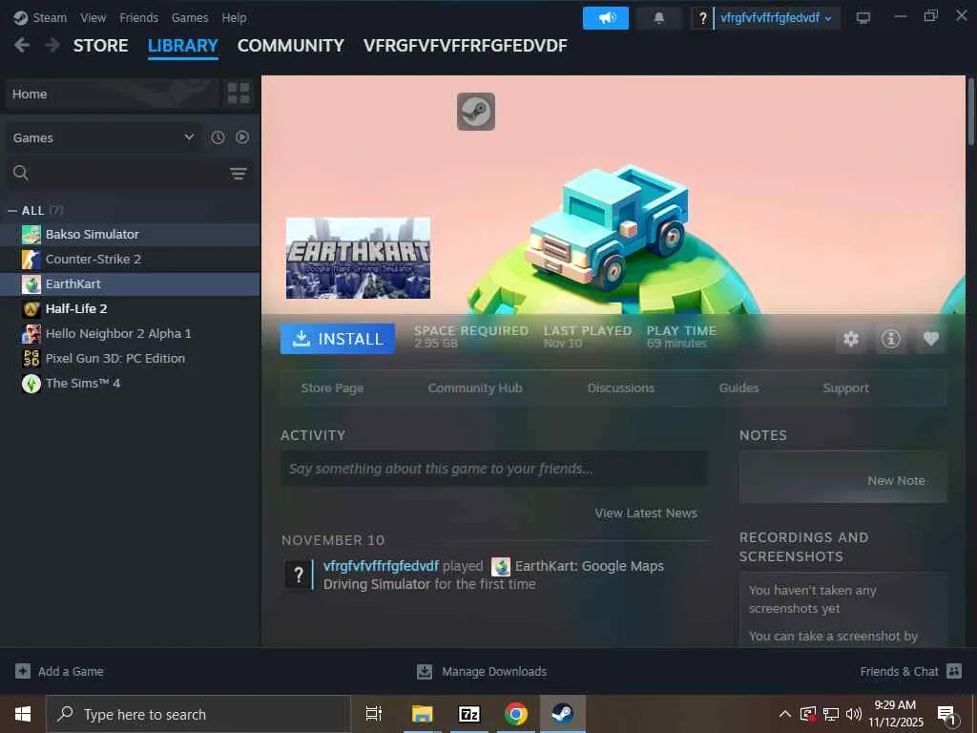Show EarthKart game info icon
The height and width of the screenshot is (733, 977).
tap(891, 339)
